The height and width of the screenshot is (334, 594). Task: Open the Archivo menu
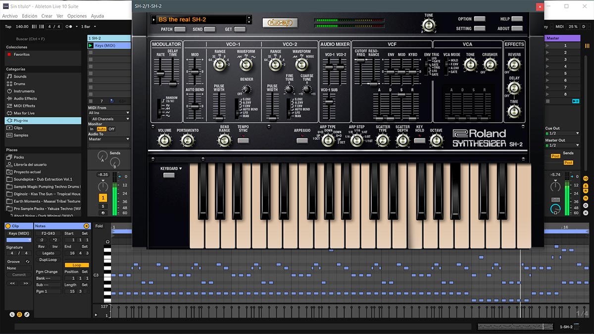pos(10,16)
